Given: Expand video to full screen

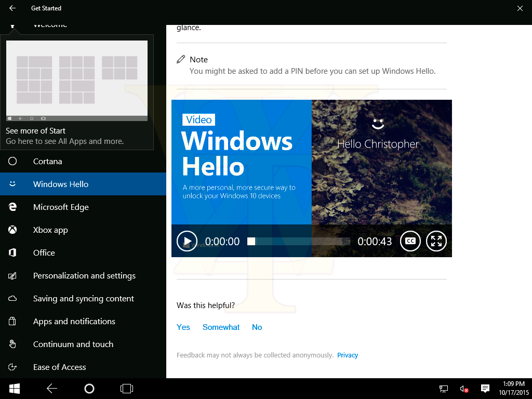Looking at the screenshot, I should [436, 241].
